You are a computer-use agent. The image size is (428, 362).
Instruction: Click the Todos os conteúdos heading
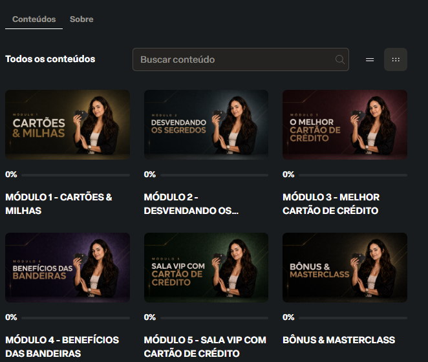(x=50, y=59)
